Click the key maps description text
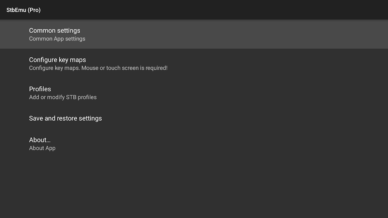The width and height of the screenshot is (388, 218). tap(98, 68)
